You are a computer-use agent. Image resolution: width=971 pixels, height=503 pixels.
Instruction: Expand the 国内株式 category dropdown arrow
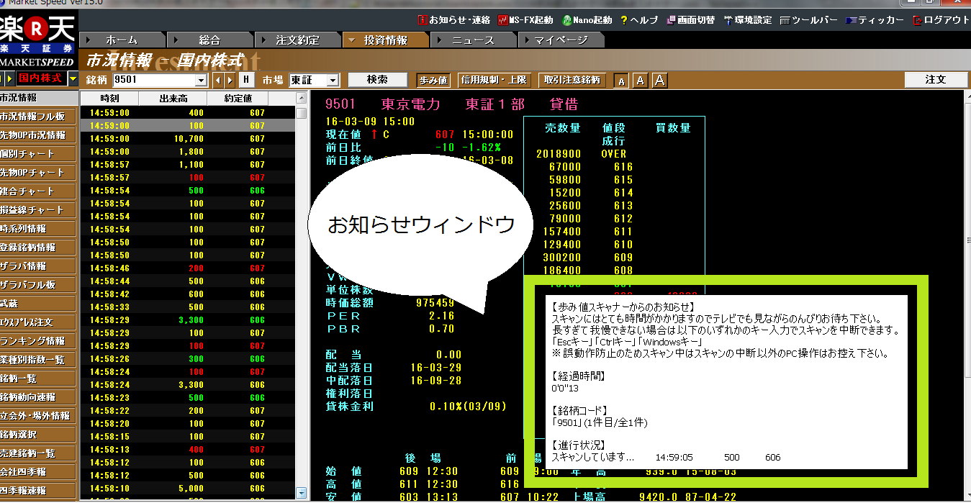point(73,78)
